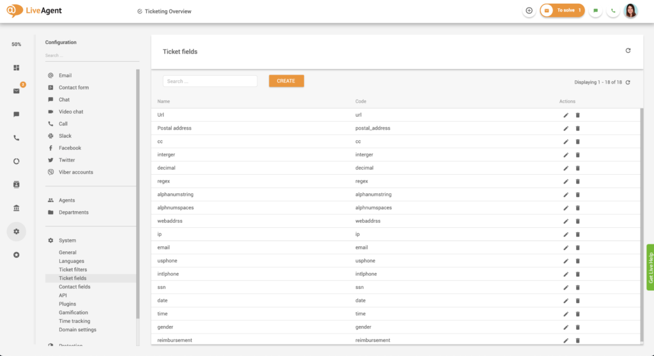This screenshot has height=356, width=654.
Task: Open Contact fields in System menu
Action: click(x=75, y=287)
